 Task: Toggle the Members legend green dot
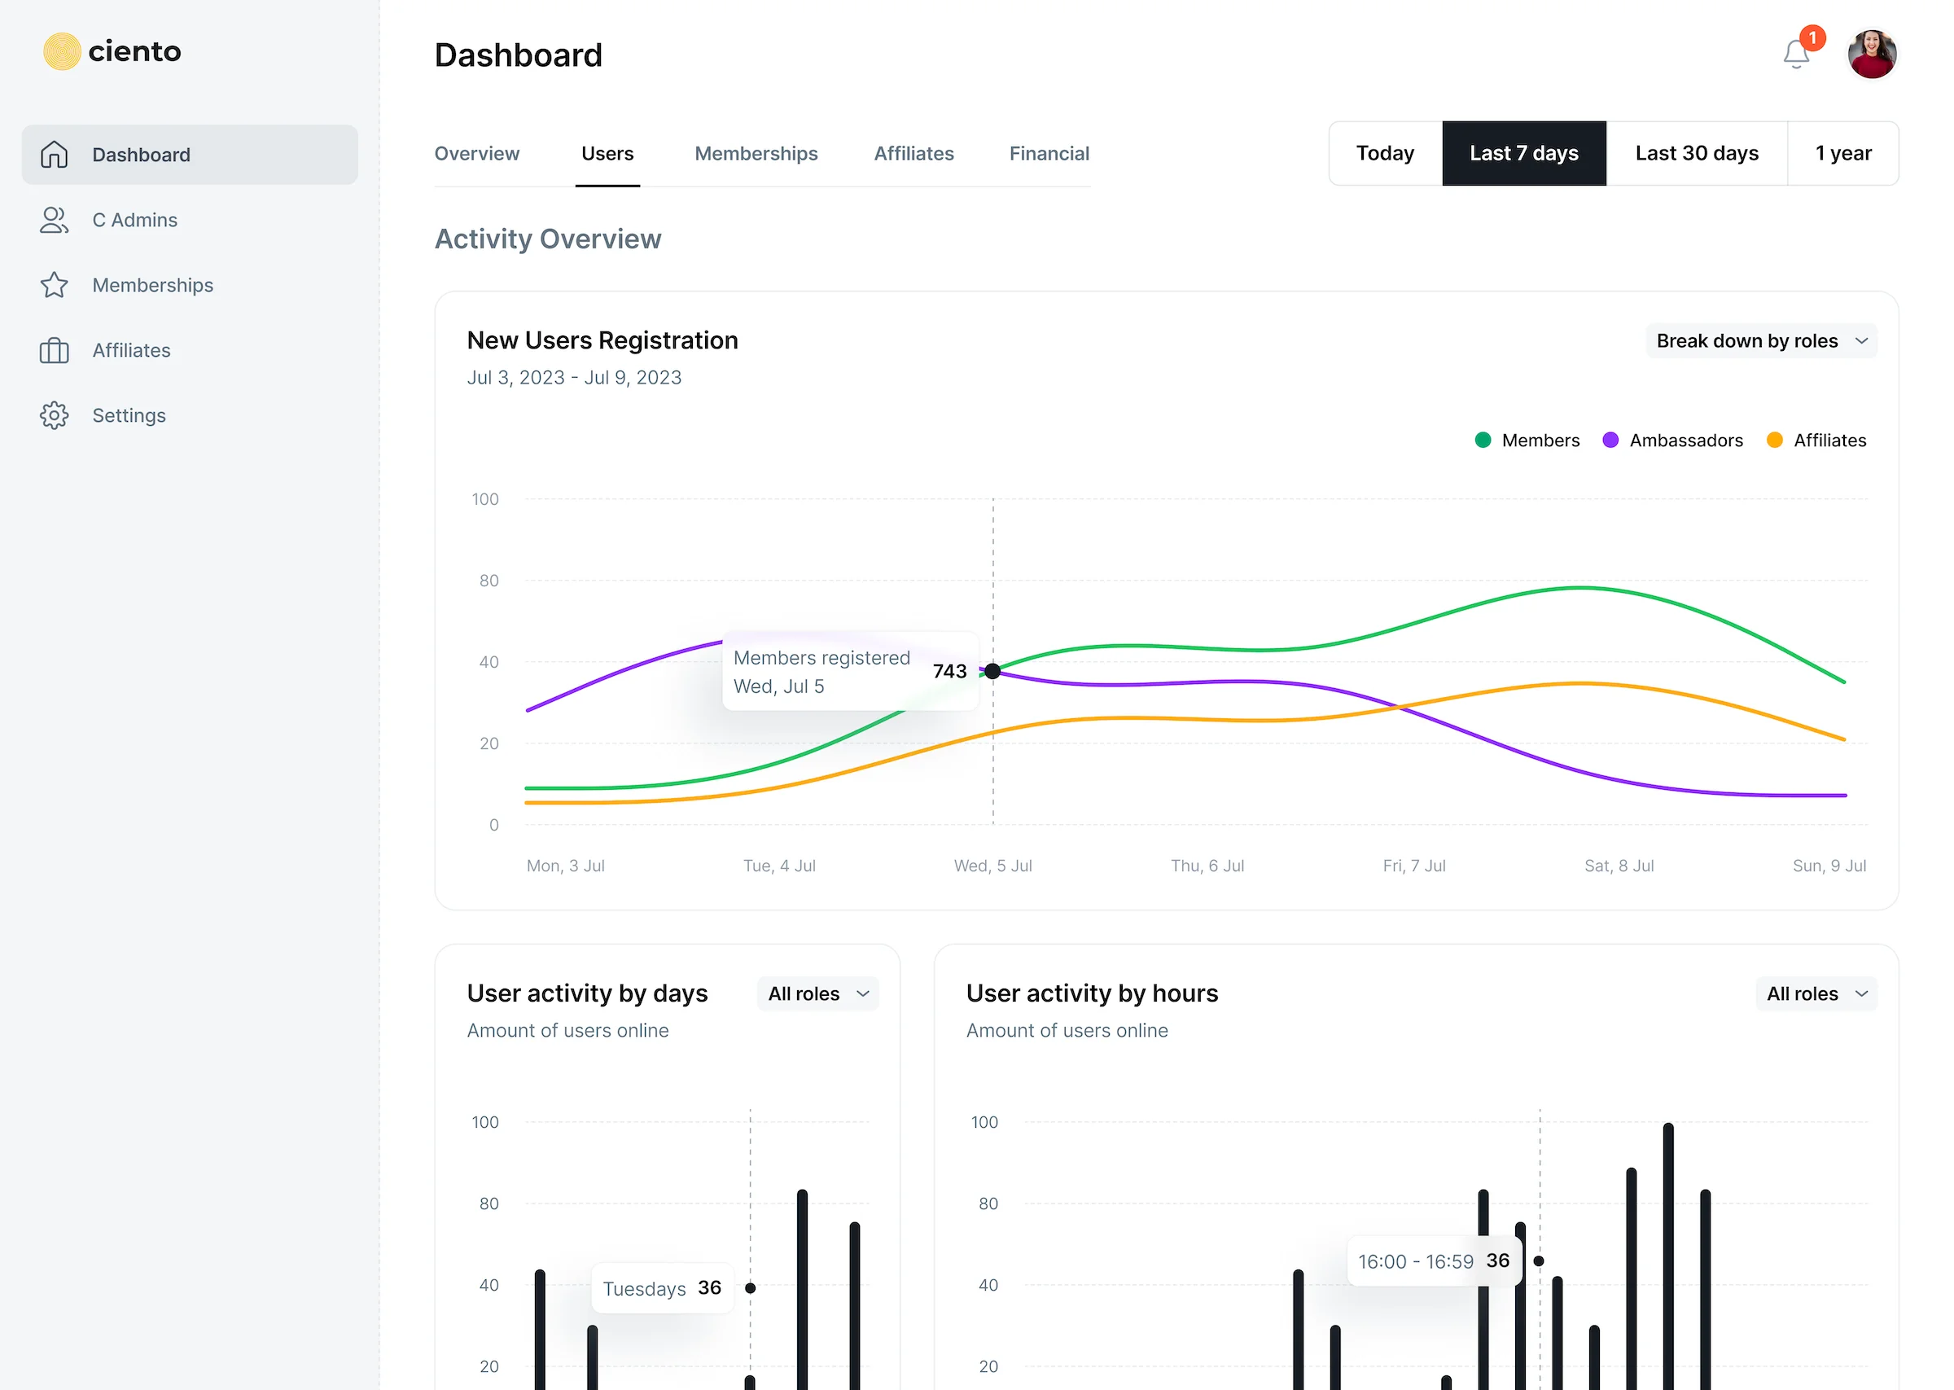(1483, 440)
